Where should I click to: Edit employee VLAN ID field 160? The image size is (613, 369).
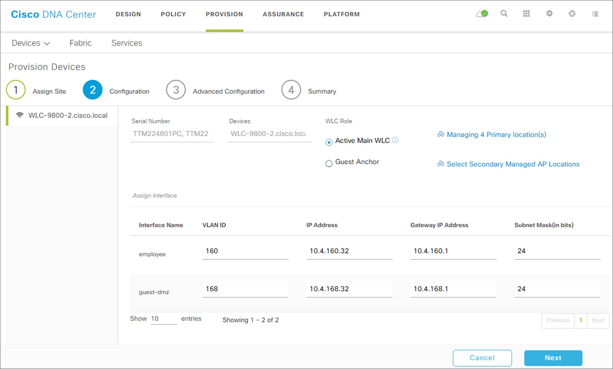coord(246,251)
